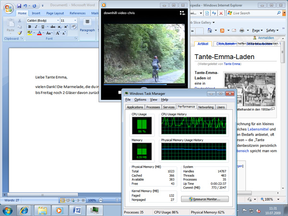
Task: Stop page loading with red X in IE
Action: point(221,13)
